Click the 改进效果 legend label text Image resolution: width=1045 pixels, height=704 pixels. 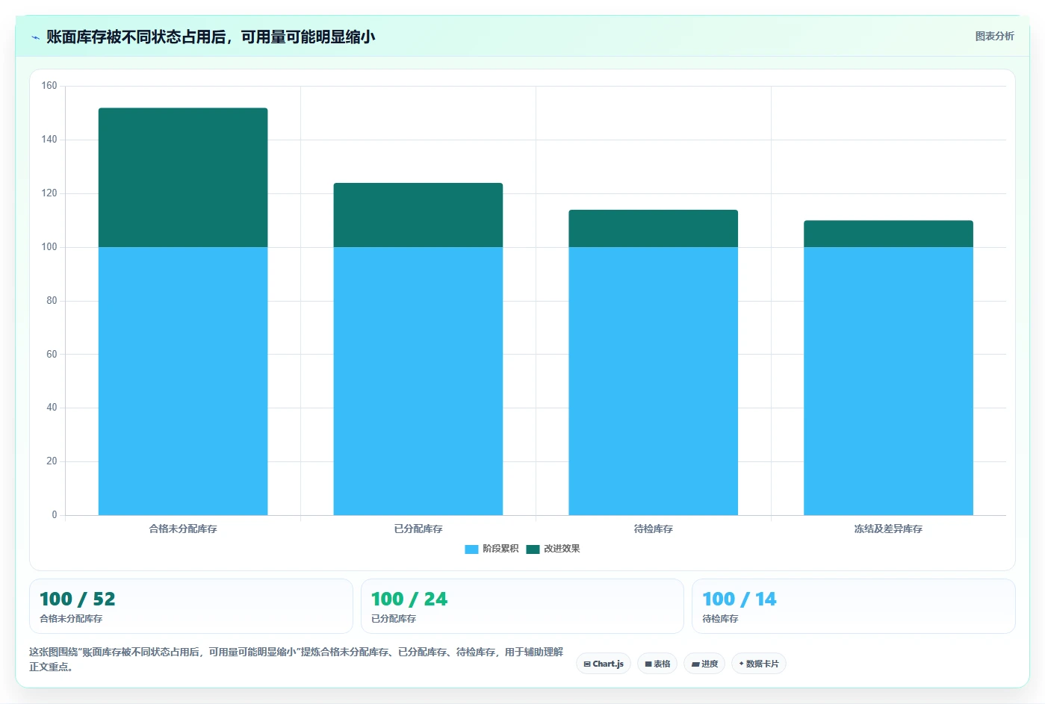[562, 549]
